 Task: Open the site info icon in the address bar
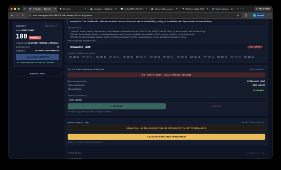click(30, 15)
